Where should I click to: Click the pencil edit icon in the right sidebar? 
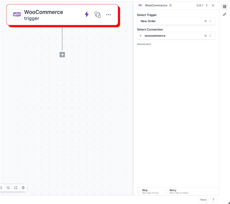click(224, 14)
